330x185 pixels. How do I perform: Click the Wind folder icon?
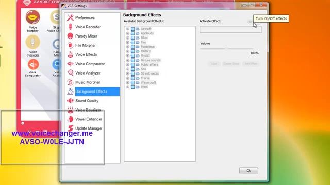click(138, 87)
